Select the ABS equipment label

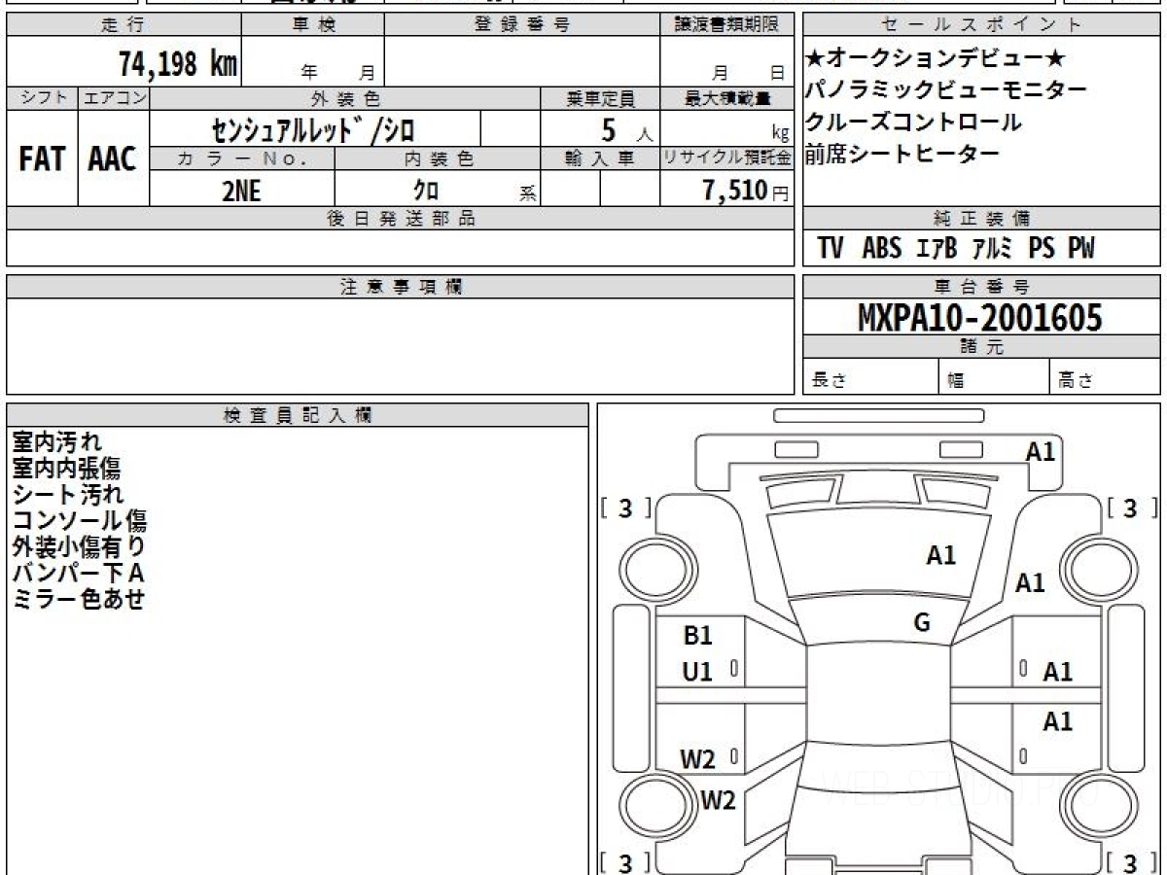pyautogui.click(x=882, y=249)
